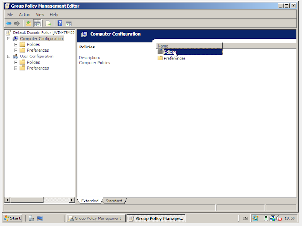
Task: Click the Start button
Action: tap(12, 218)
